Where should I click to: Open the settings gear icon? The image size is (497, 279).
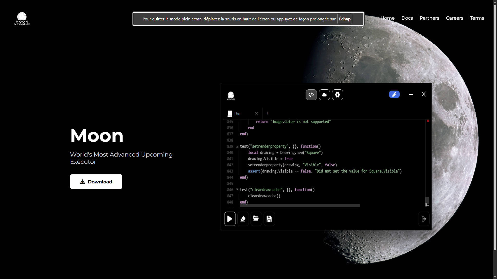click(338, 95)
